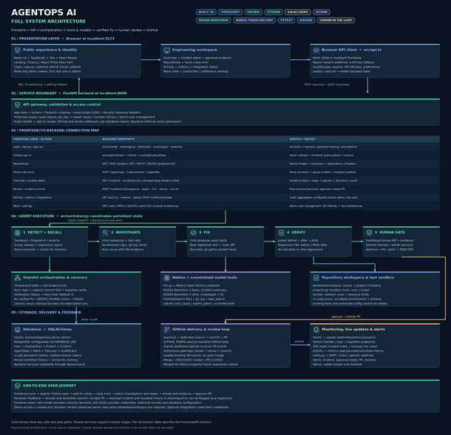Image resolution: width=451 pixels, height=435 pixels.
Task: Click the AGENTOPS AI title
Action: pos(44,12)
